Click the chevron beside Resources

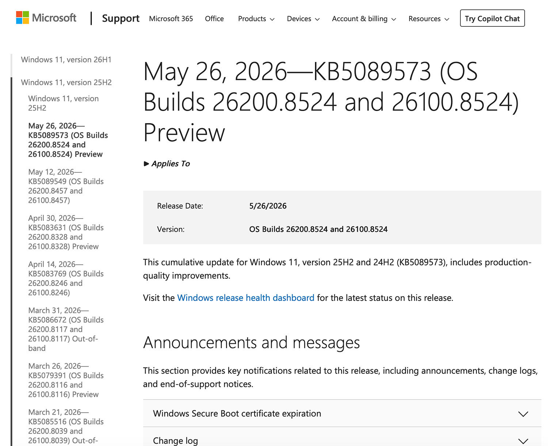[447, 19]
